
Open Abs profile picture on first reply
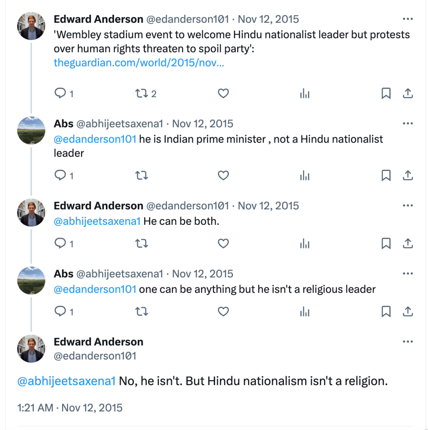pyautogui.click(x=31, y=131)
